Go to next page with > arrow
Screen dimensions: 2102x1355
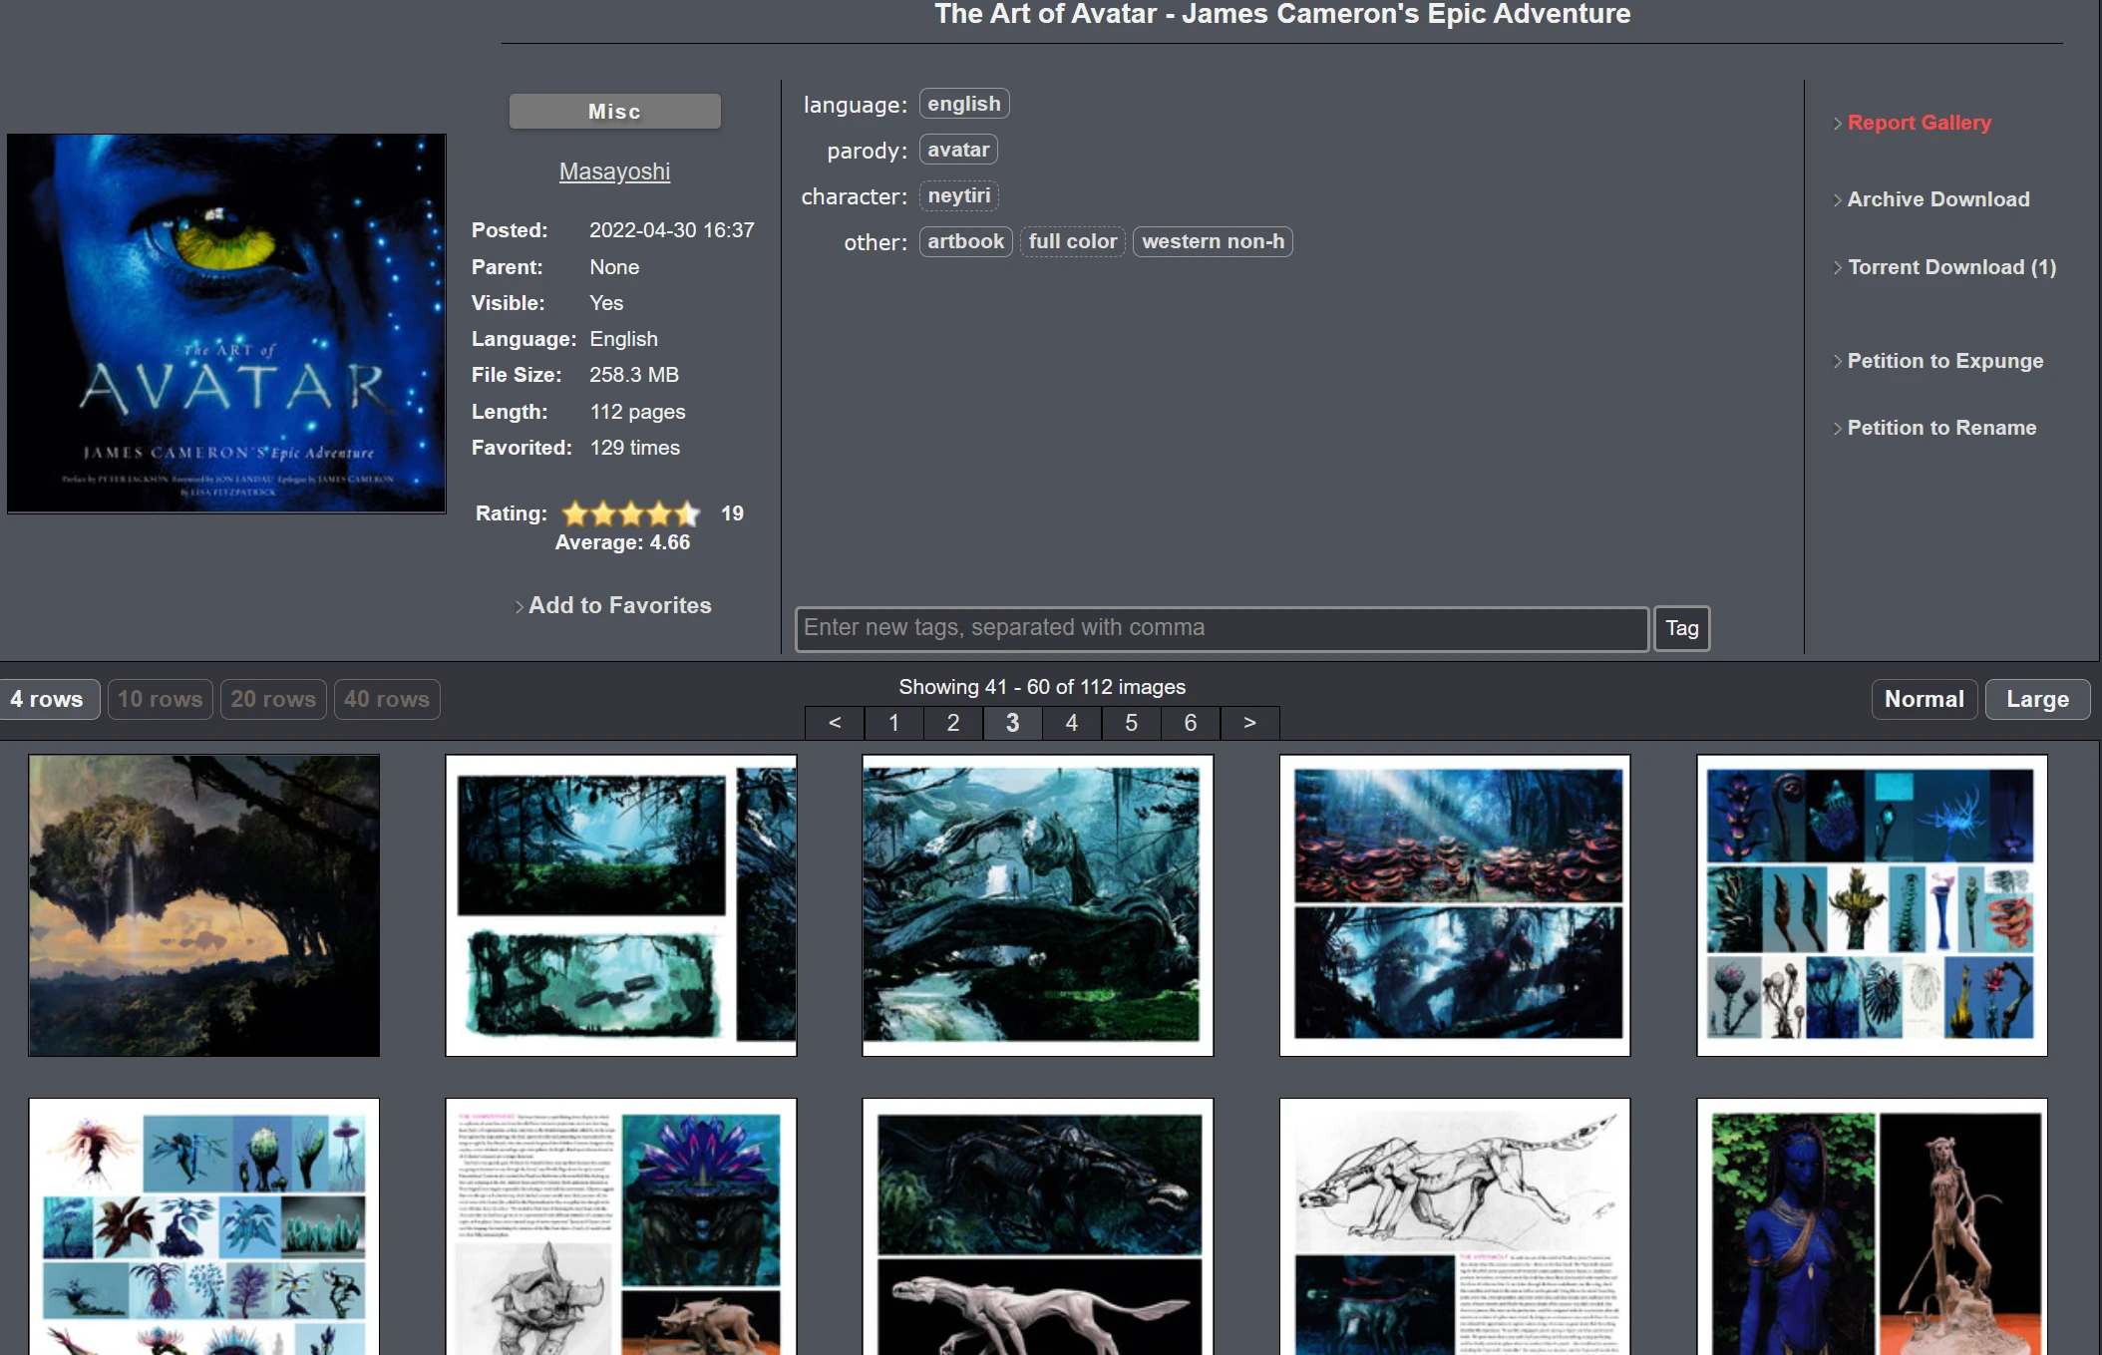pos(1249,723)
